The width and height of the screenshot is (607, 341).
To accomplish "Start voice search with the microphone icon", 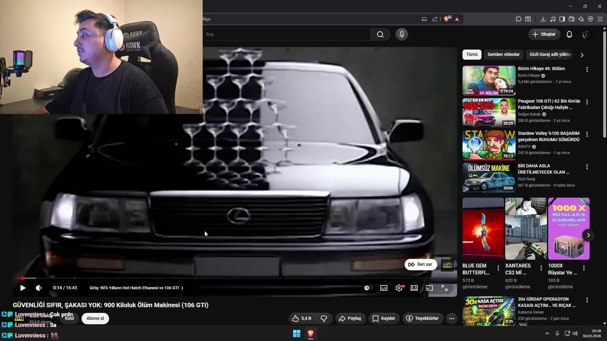I will pos(402,34).
